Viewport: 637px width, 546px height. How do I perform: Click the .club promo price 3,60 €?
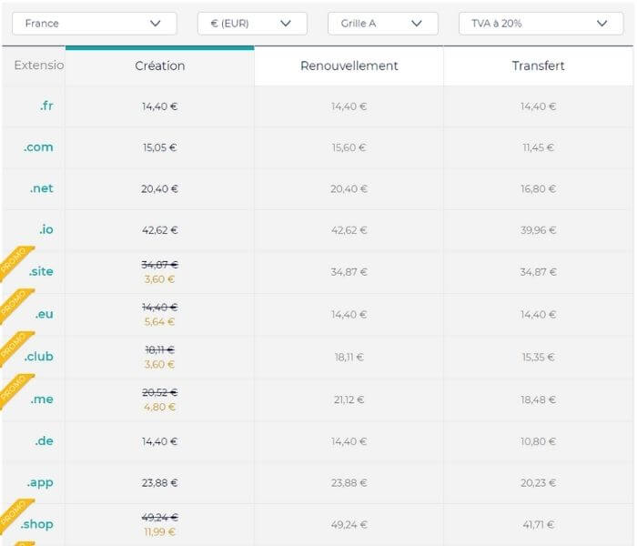point(159,364)
